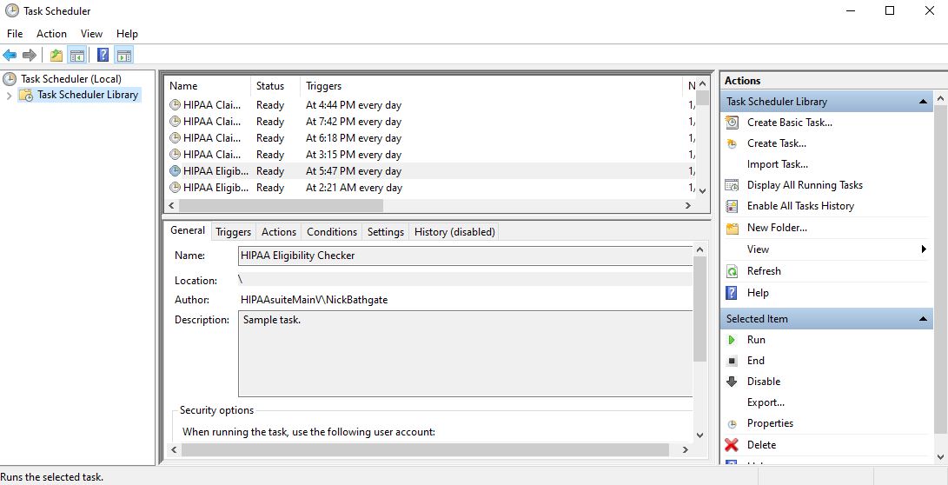Select the task triggered At 5:47 PM every day
Image resolution: width=948 pixels, height=485 pixels.
point(429,171)
